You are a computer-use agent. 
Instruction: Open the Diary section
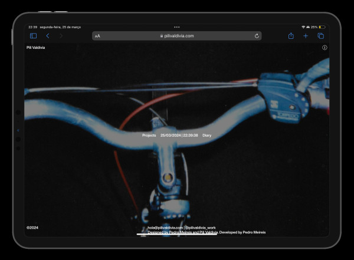click(206, 136)
